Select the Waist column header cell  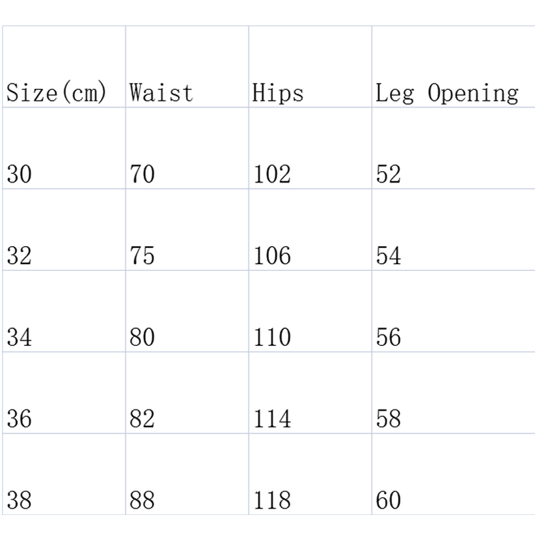161,93
